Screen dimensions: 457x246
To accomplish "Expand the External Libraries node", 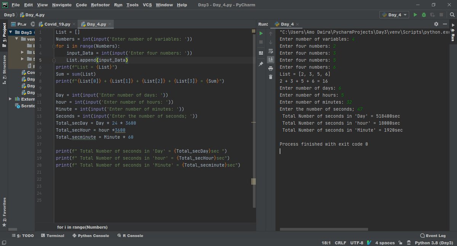I will (x=11, y=99).
